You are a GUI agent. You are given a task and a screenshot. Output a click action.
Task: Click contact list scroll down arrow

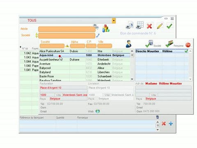click(190, 79)
